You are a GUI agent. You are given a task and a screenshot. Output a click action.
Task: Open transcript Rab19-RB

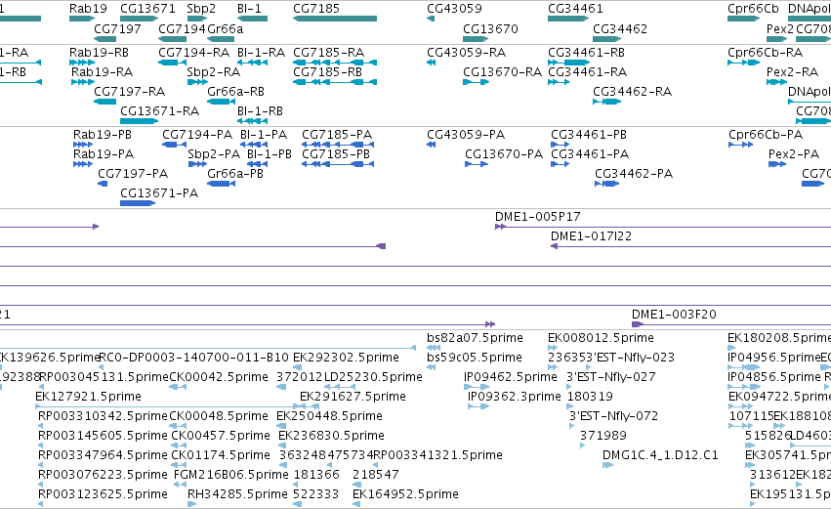pyautogui.click(x=99, y=53)
